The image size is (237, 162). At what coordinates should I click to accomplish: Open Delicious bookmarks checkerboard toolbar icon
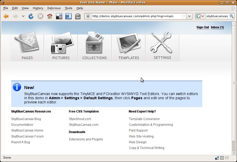59,16
